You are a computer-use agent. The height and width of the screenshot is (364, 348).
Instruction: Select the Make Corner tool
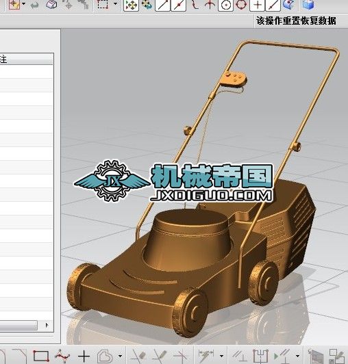182,355
